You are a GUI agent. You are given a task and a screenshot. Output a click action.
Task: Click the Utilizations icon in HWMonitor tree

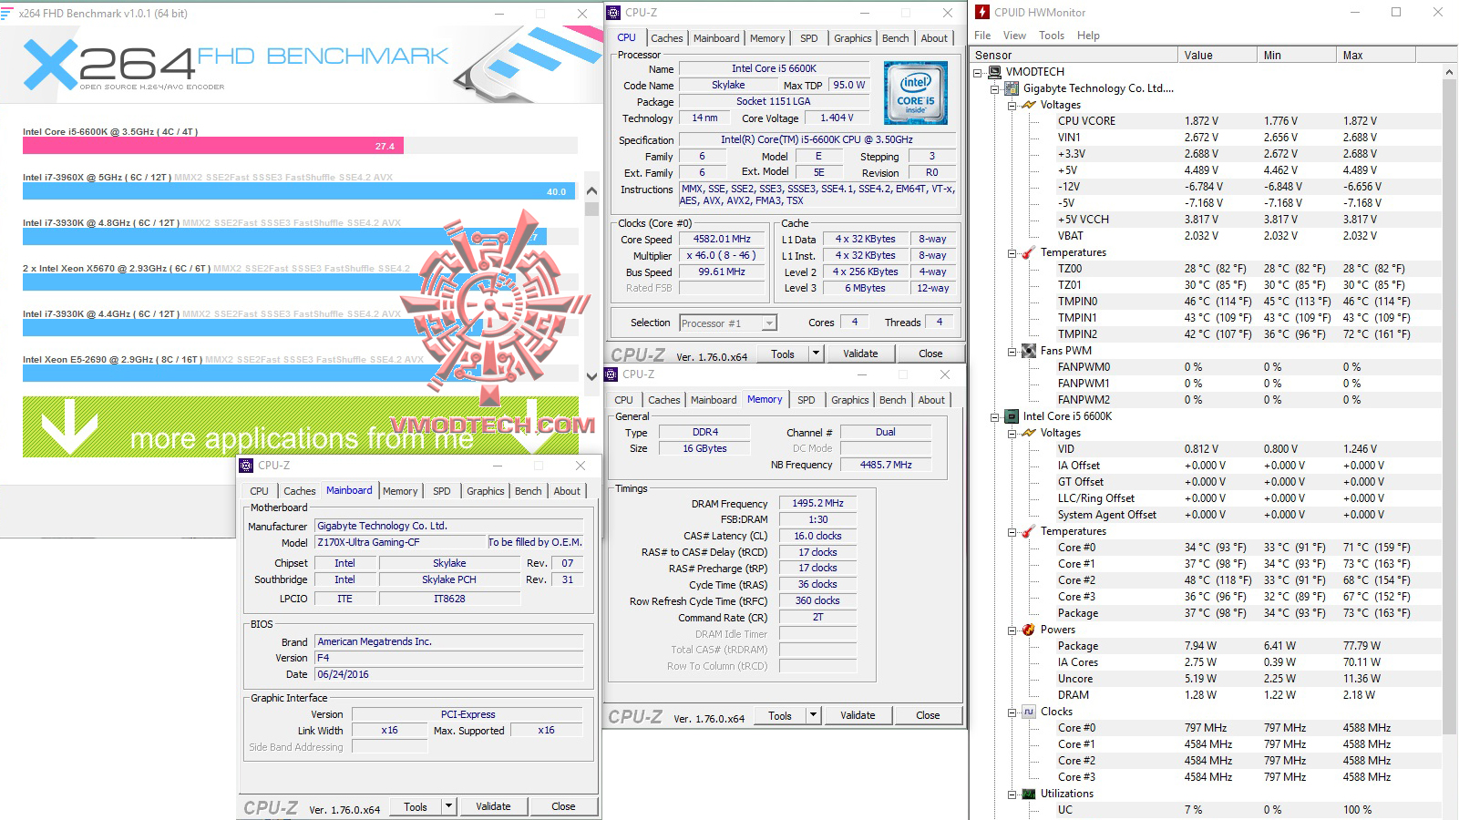(x=1028, y=794)
